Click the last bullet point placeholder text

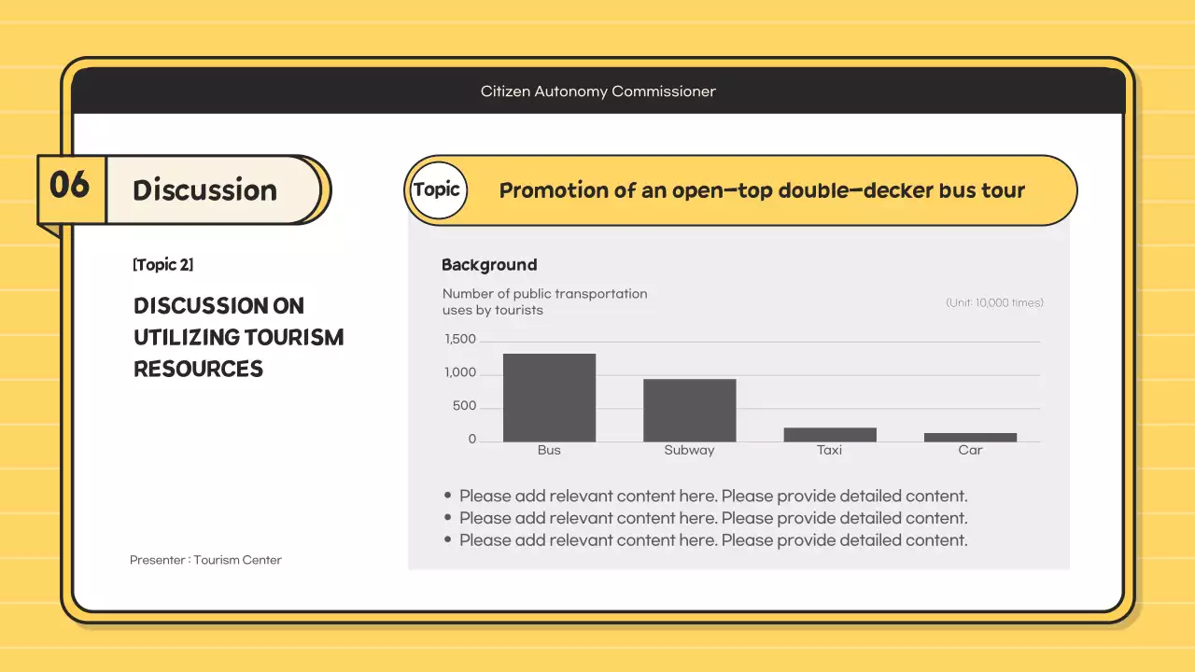coord(713,540)
